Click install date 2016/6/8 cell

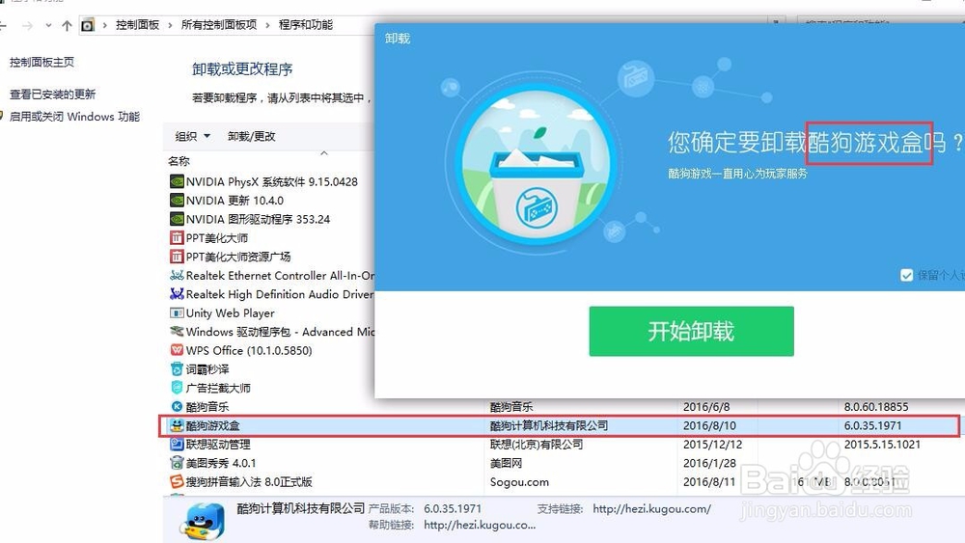click(706, 406)
